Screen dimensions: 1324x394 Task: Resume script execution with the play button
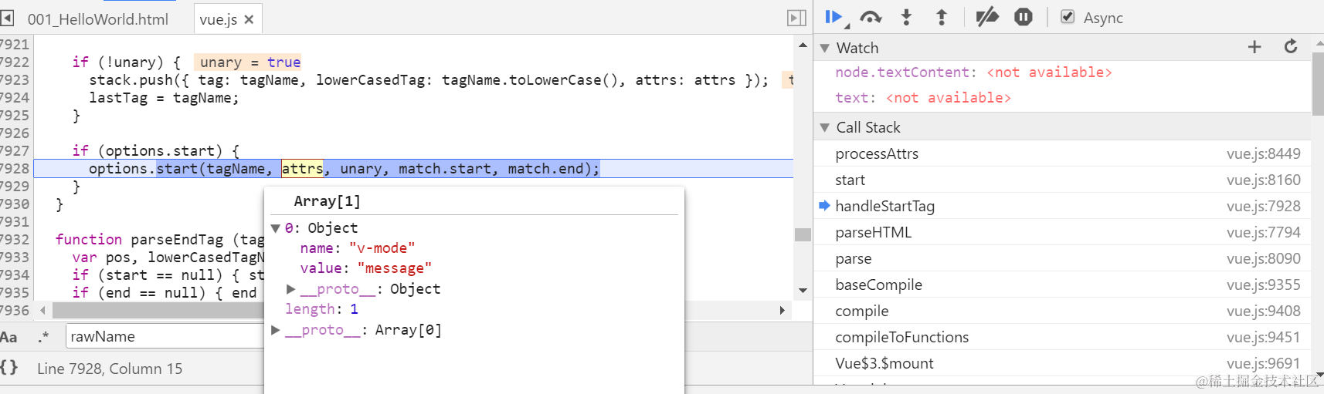(834, 17)
